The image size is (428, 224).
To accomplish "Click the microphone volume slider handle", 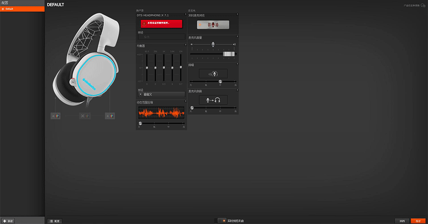I will 229,54.
